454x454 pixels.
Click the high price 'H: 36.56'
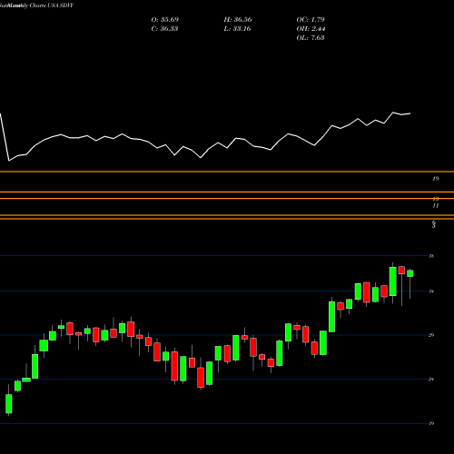click(238, 20)
